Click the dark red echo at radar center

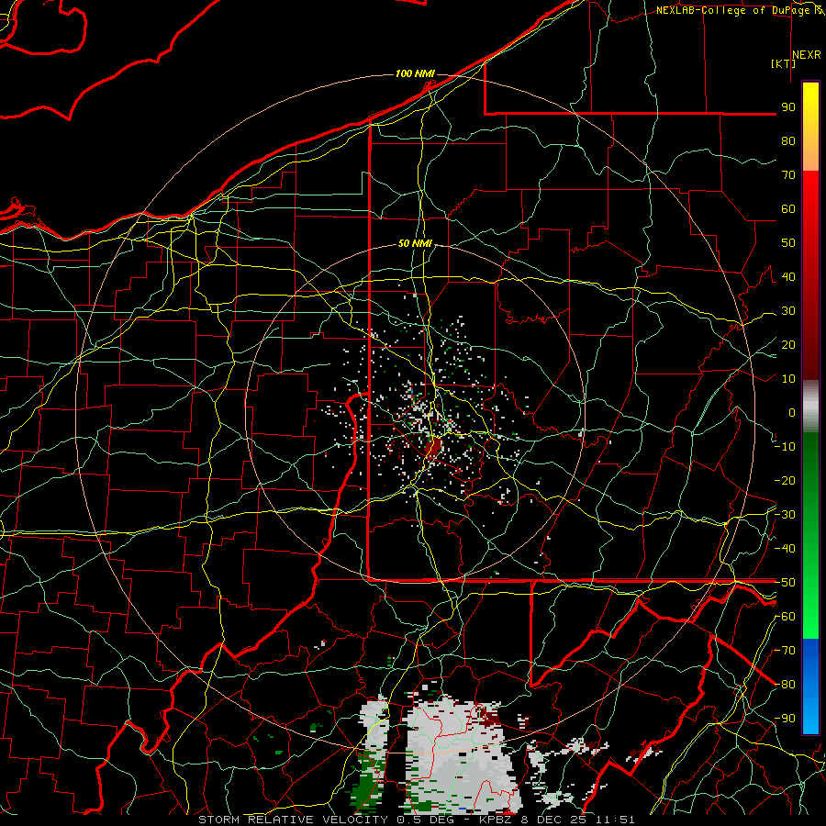[433, 448]
